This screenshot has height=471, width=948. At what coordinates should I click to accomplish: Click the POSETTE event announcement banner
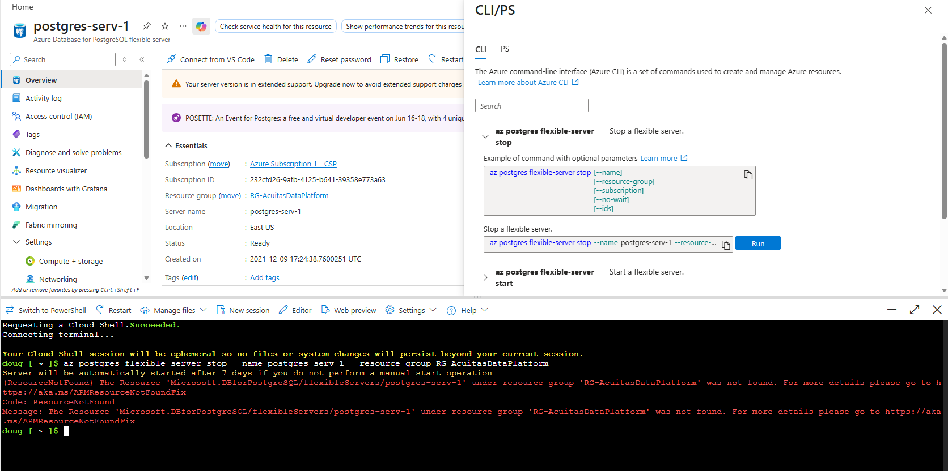point(313,118)
